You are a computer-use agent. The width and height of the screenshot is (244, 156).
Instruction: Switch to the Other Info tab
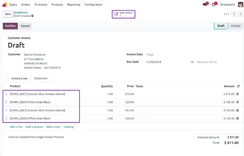pyautogui.click(x=41, y=78)
